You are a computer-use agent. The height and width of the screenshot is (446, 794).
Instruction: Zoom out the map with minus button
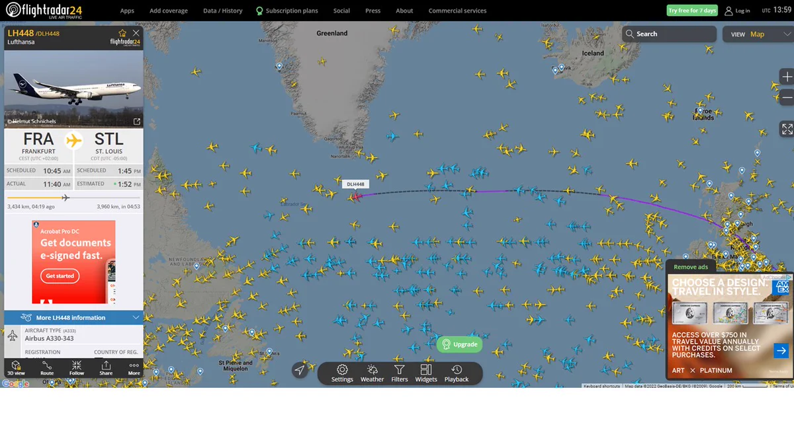[787, 98]
